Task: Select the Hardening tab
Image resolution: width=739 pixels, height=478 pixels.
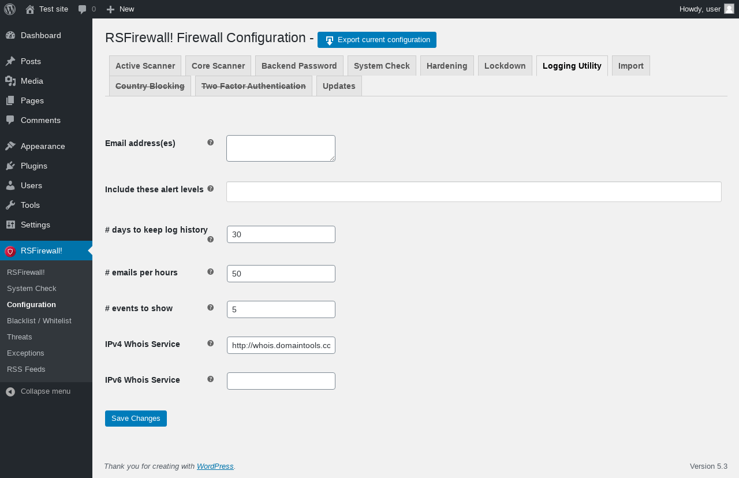Action: [447, 66]
